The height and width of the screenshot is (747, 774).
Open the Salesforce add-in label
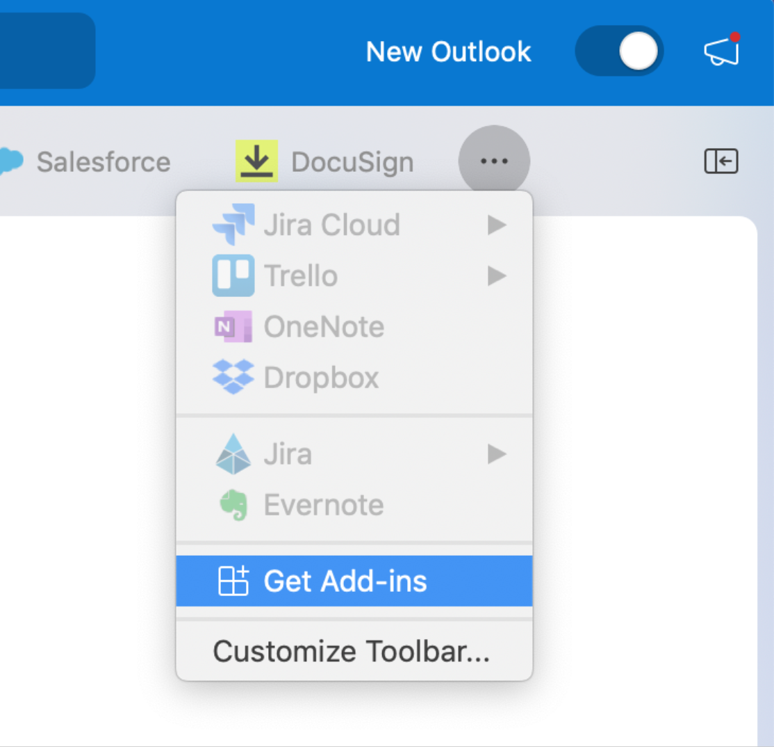point(104,162)
